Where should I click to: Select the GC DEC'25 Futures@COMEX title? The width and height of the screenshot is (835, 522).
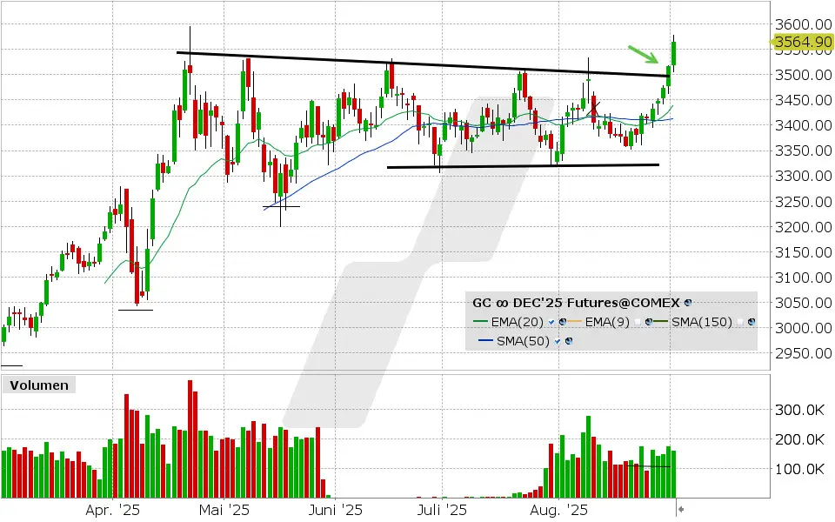click(x=576, y=303)
